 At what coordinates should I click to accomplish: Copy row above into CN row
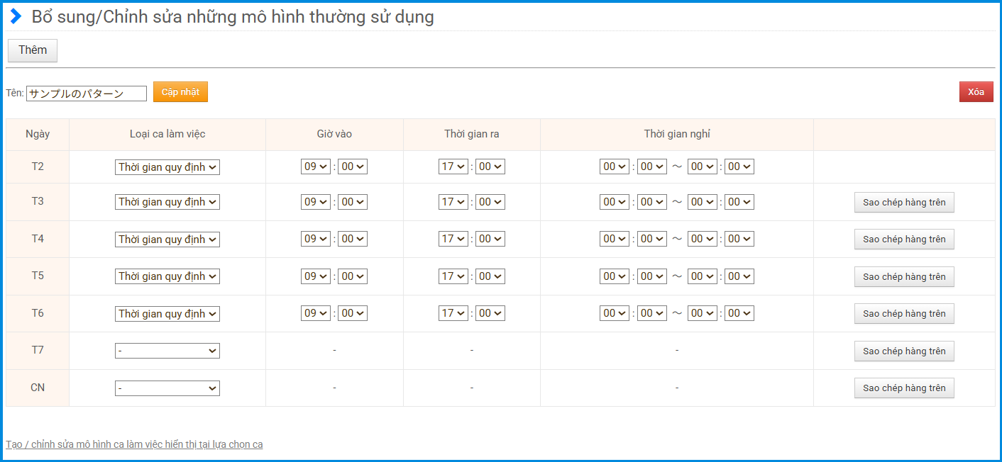point(904,388)
